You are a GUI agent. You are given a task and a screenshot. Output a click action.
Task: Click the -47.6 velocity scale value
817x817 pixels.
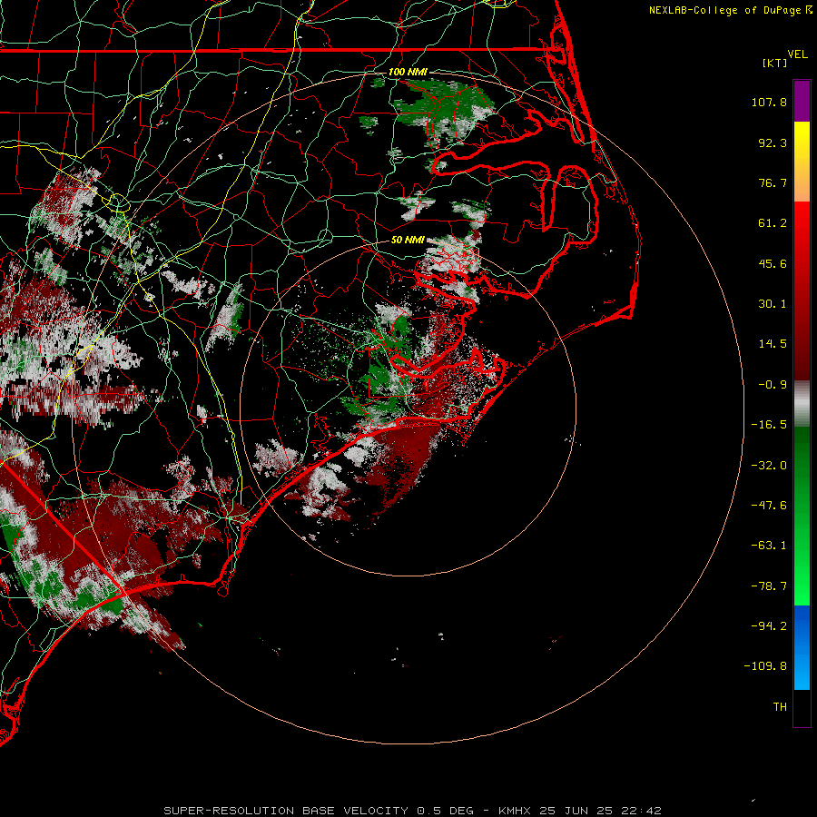(769, 506)
